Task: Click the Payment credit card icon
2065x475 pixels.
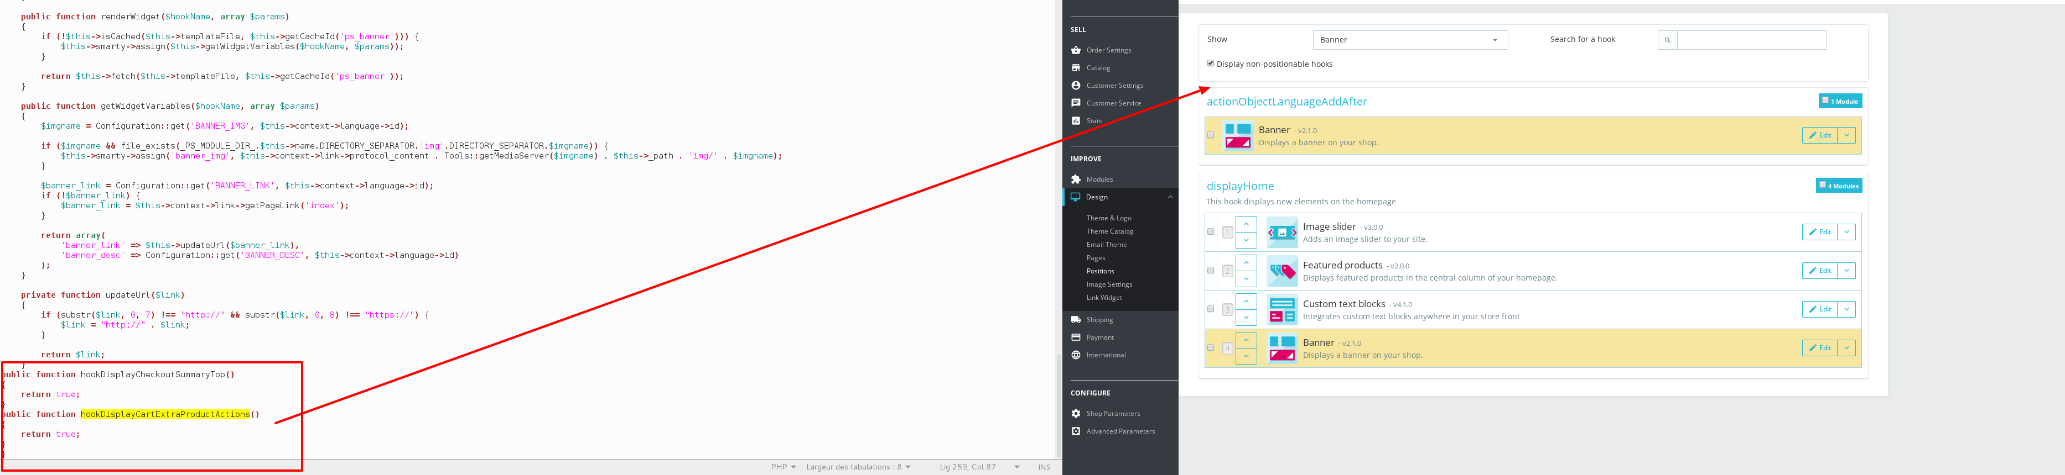Action: pyautogui.click(x=1076, y=337)
